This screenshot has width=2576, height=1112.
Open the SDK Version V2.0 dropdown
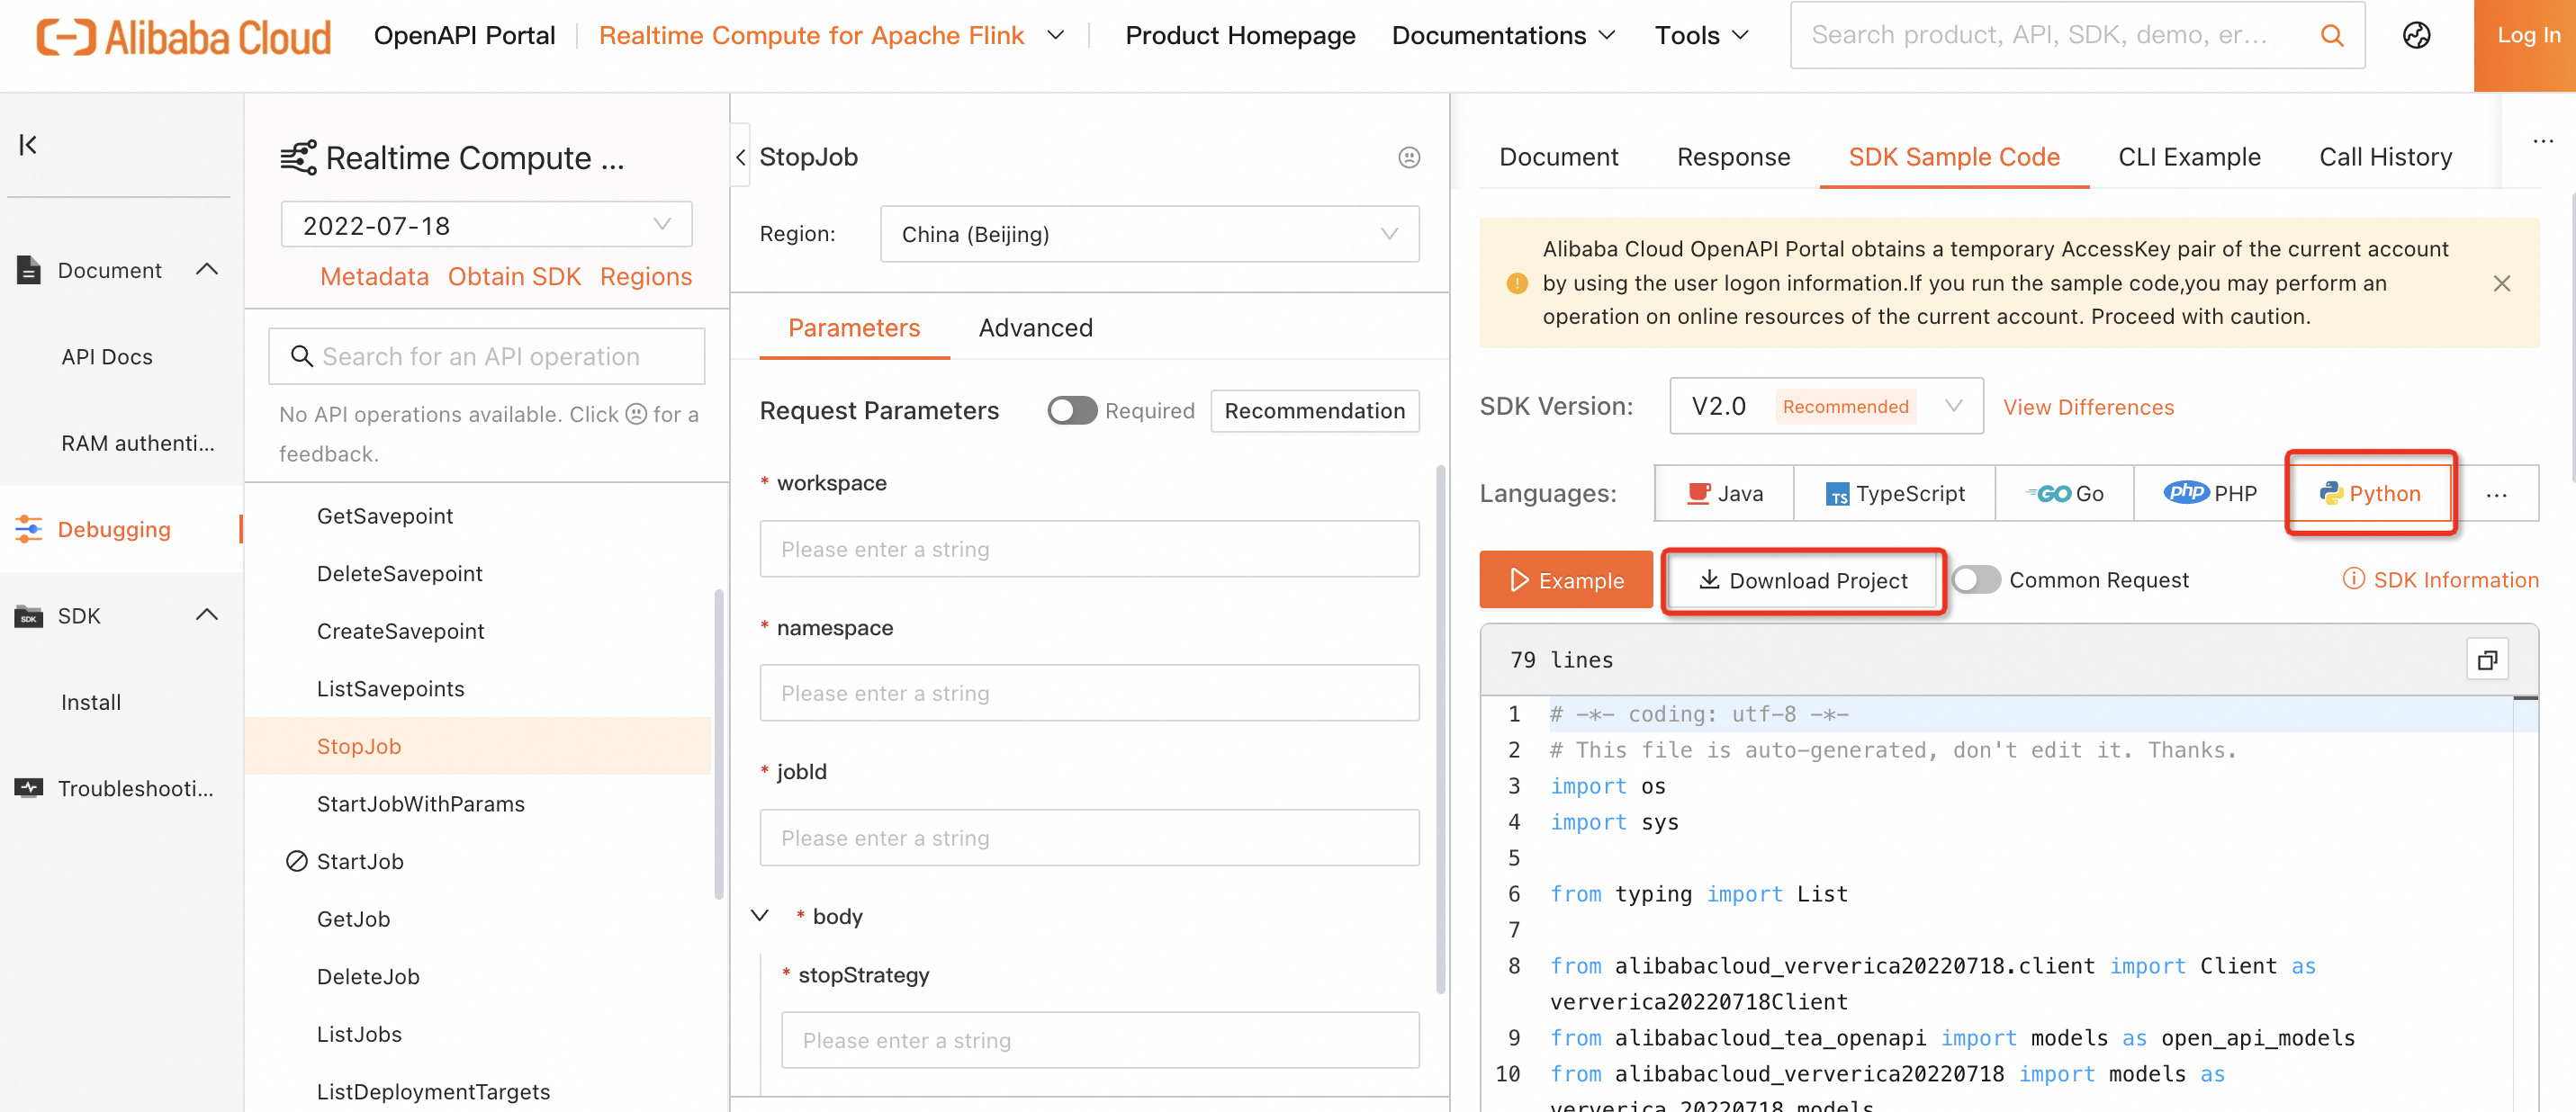pyautogui.click(x=1825, y=406)
